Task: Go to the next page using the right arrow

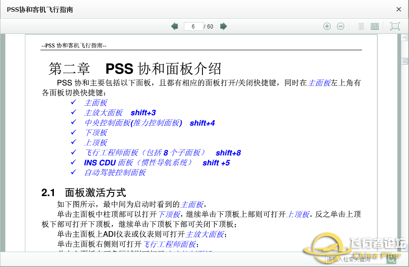Action: pos(223,26)
